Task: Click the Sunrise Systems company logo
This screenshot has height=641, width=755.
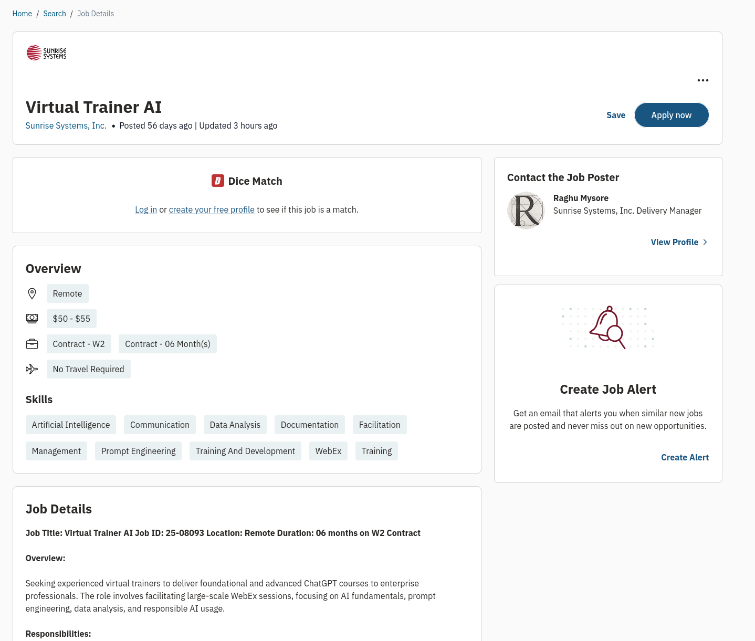Action: point(47,52)
